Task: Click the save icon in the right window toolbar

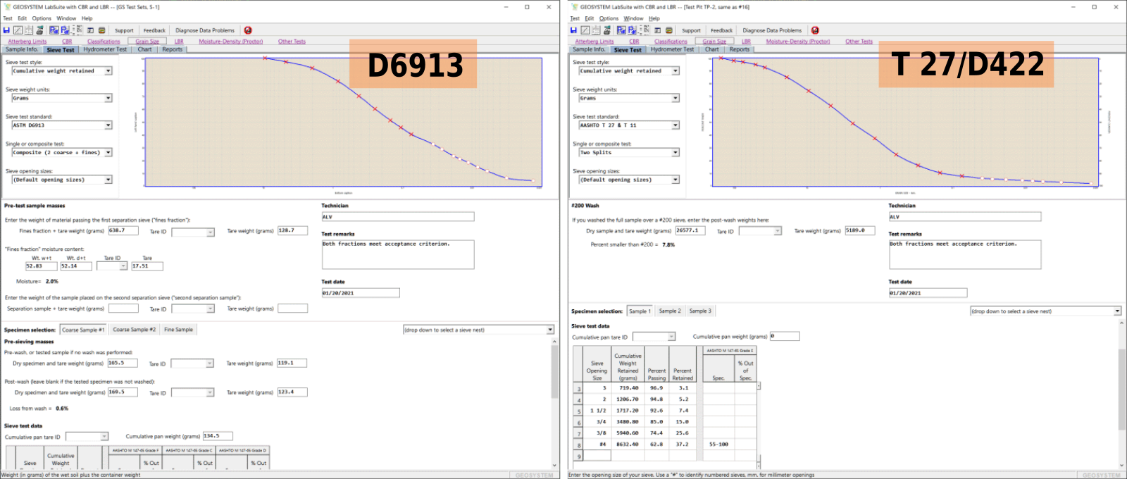Action: [x=573, y=30]
